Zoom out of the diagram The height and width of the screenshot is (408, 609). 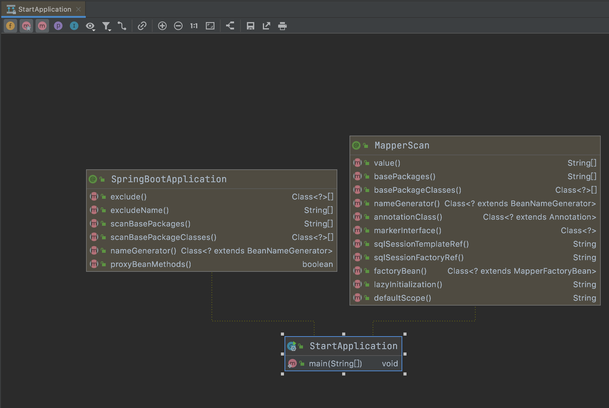tap(178, 26)
